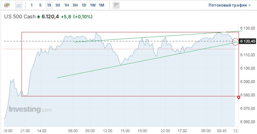The image size is (257, 134).
Task: Click the 14.02 date on time axis
Action: (x=42, y=130)
